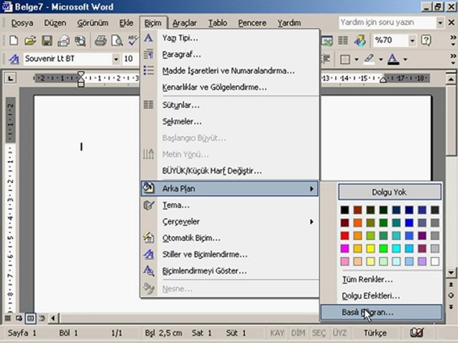
Task: Open the Tablo menu
Action: pos(218,23)
